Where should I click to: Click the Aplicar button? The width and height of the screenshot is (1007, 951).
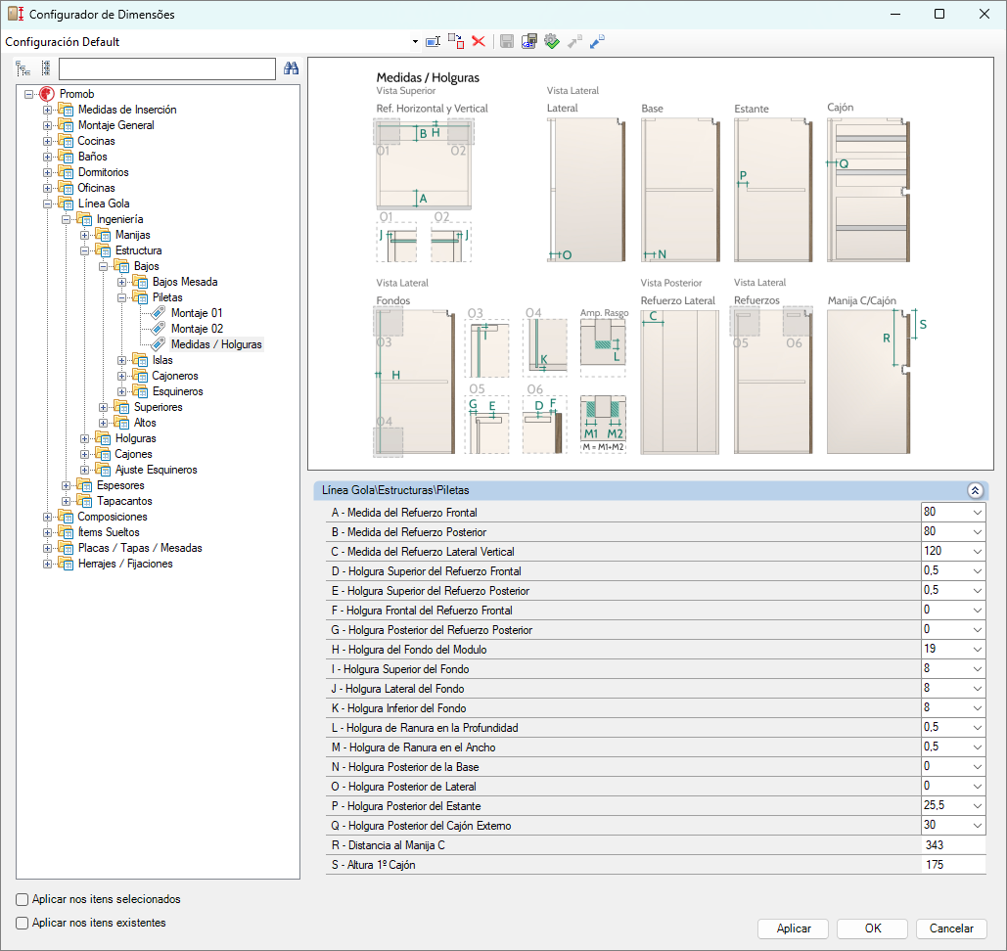pos(793,928)
